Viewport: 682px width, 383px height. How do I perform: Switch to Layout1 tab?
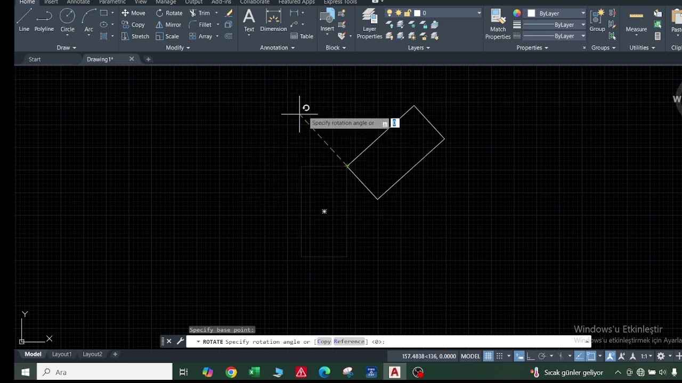tap(62, 354)
